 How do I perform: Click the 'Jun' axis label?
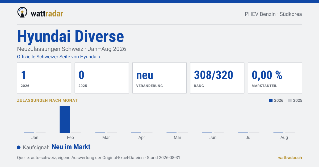pos(213,137)
